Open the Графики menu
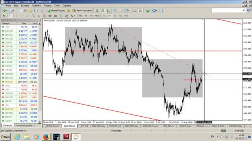 coord(37,5)
